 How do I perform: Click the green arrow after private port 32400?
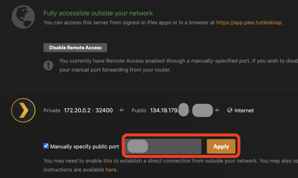coord(122,110)
